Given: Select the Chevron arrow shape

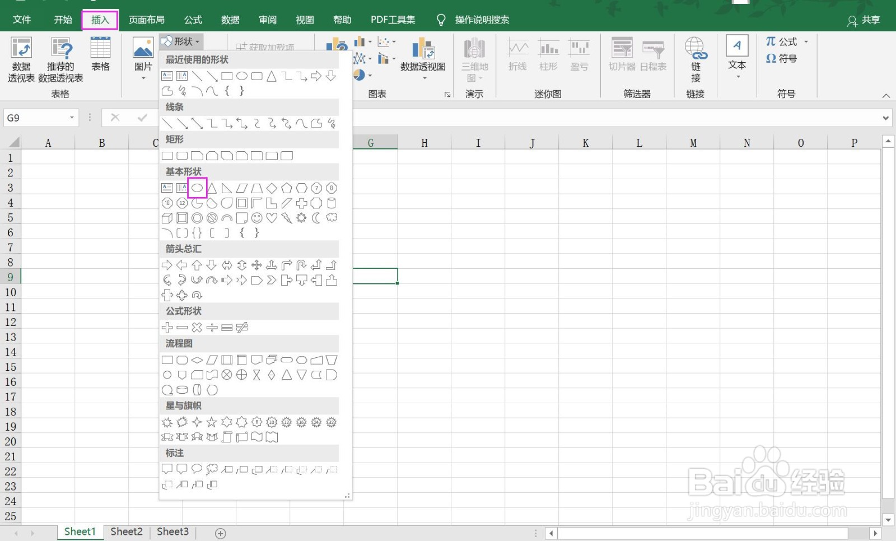Looking at the screenshot, I should [272, 280].
